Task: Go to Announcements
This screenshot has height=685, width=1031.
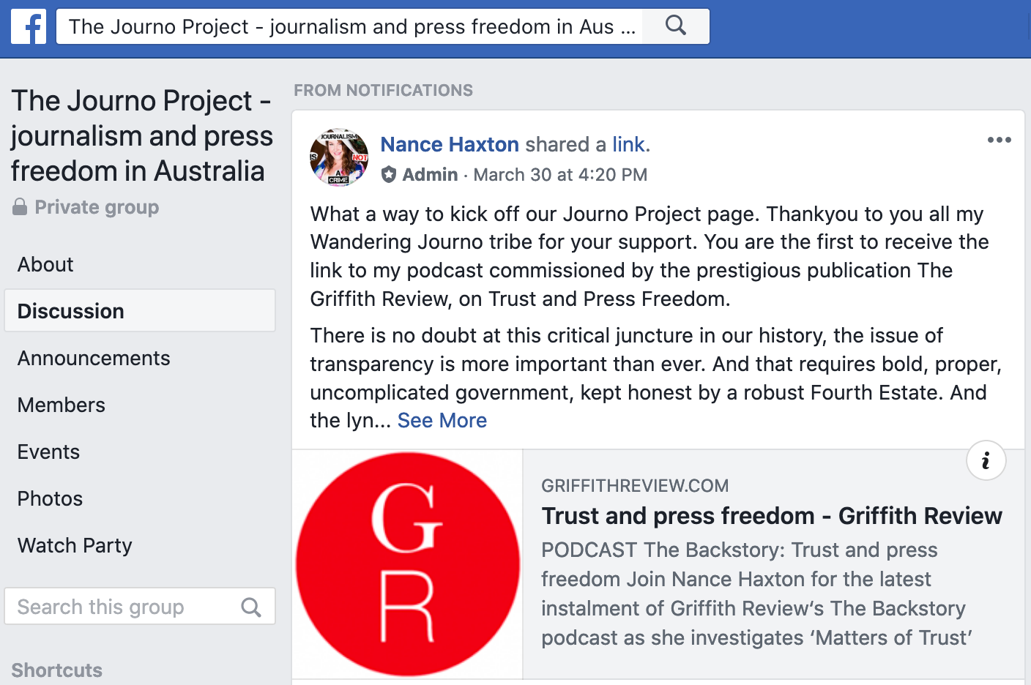Action: tap(94, 358)
